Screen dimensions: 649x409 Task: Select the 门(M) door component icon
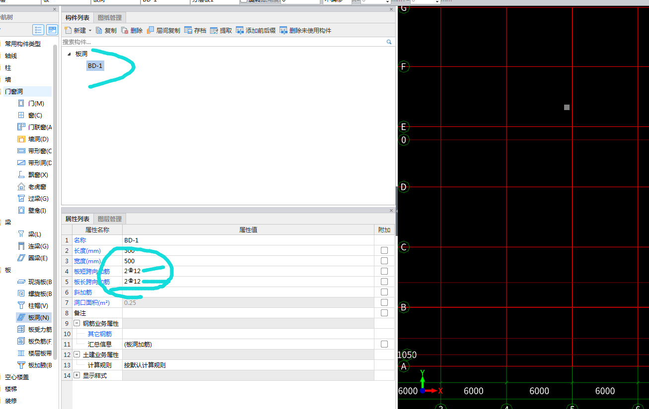click(21, 103)
